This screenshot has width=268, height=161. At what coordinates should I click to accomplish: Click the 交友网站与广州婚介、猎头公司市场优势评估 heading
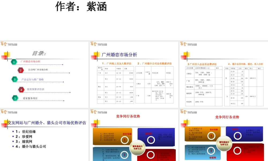point(47,123)
